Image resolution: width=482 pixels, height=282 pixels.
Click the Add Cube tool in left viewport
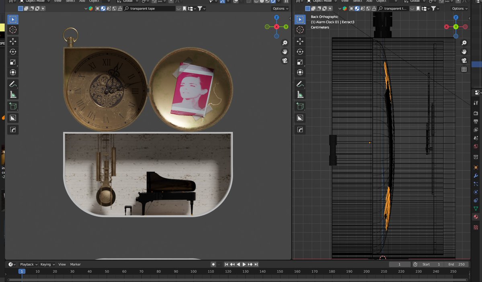tap(12, 106)
